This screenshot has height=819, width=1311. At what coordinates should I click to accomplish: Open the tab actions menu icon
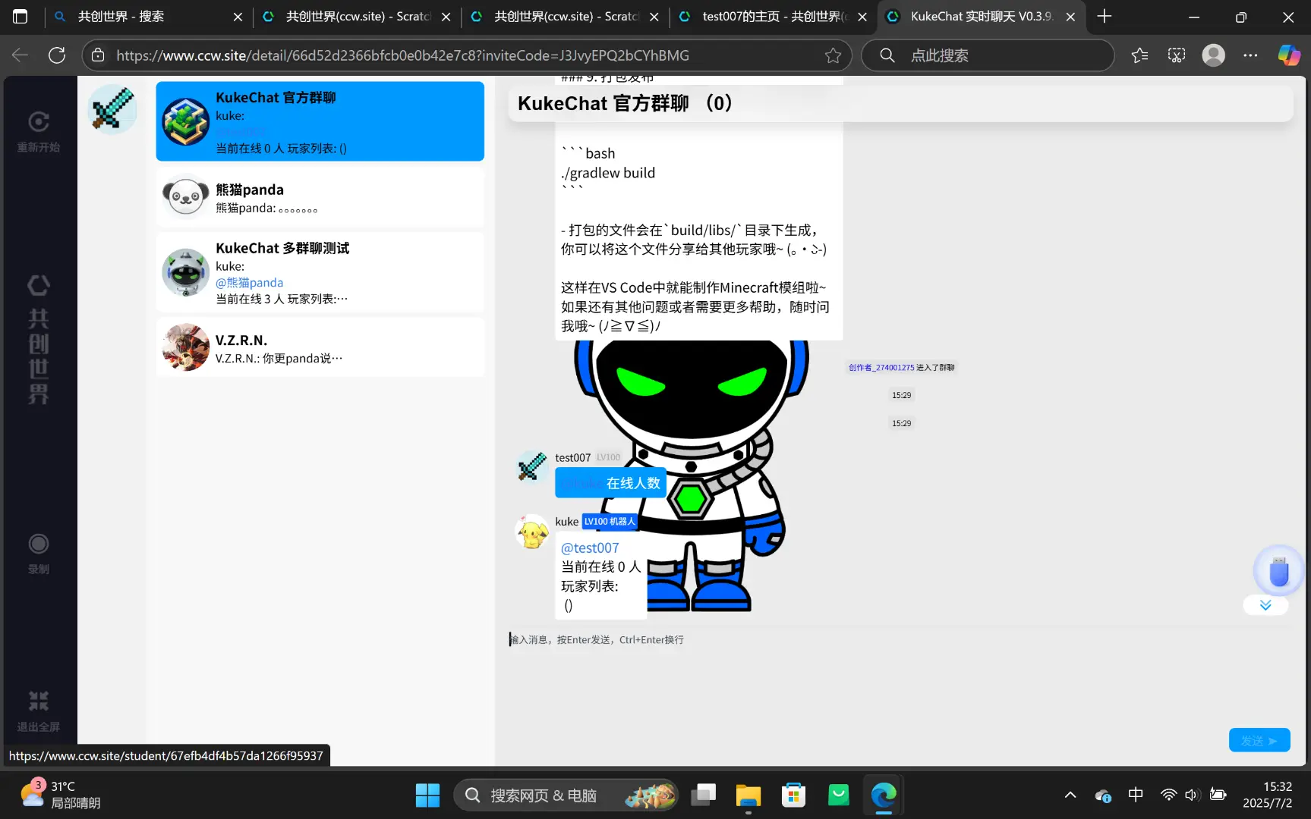[x=20, y=17]
